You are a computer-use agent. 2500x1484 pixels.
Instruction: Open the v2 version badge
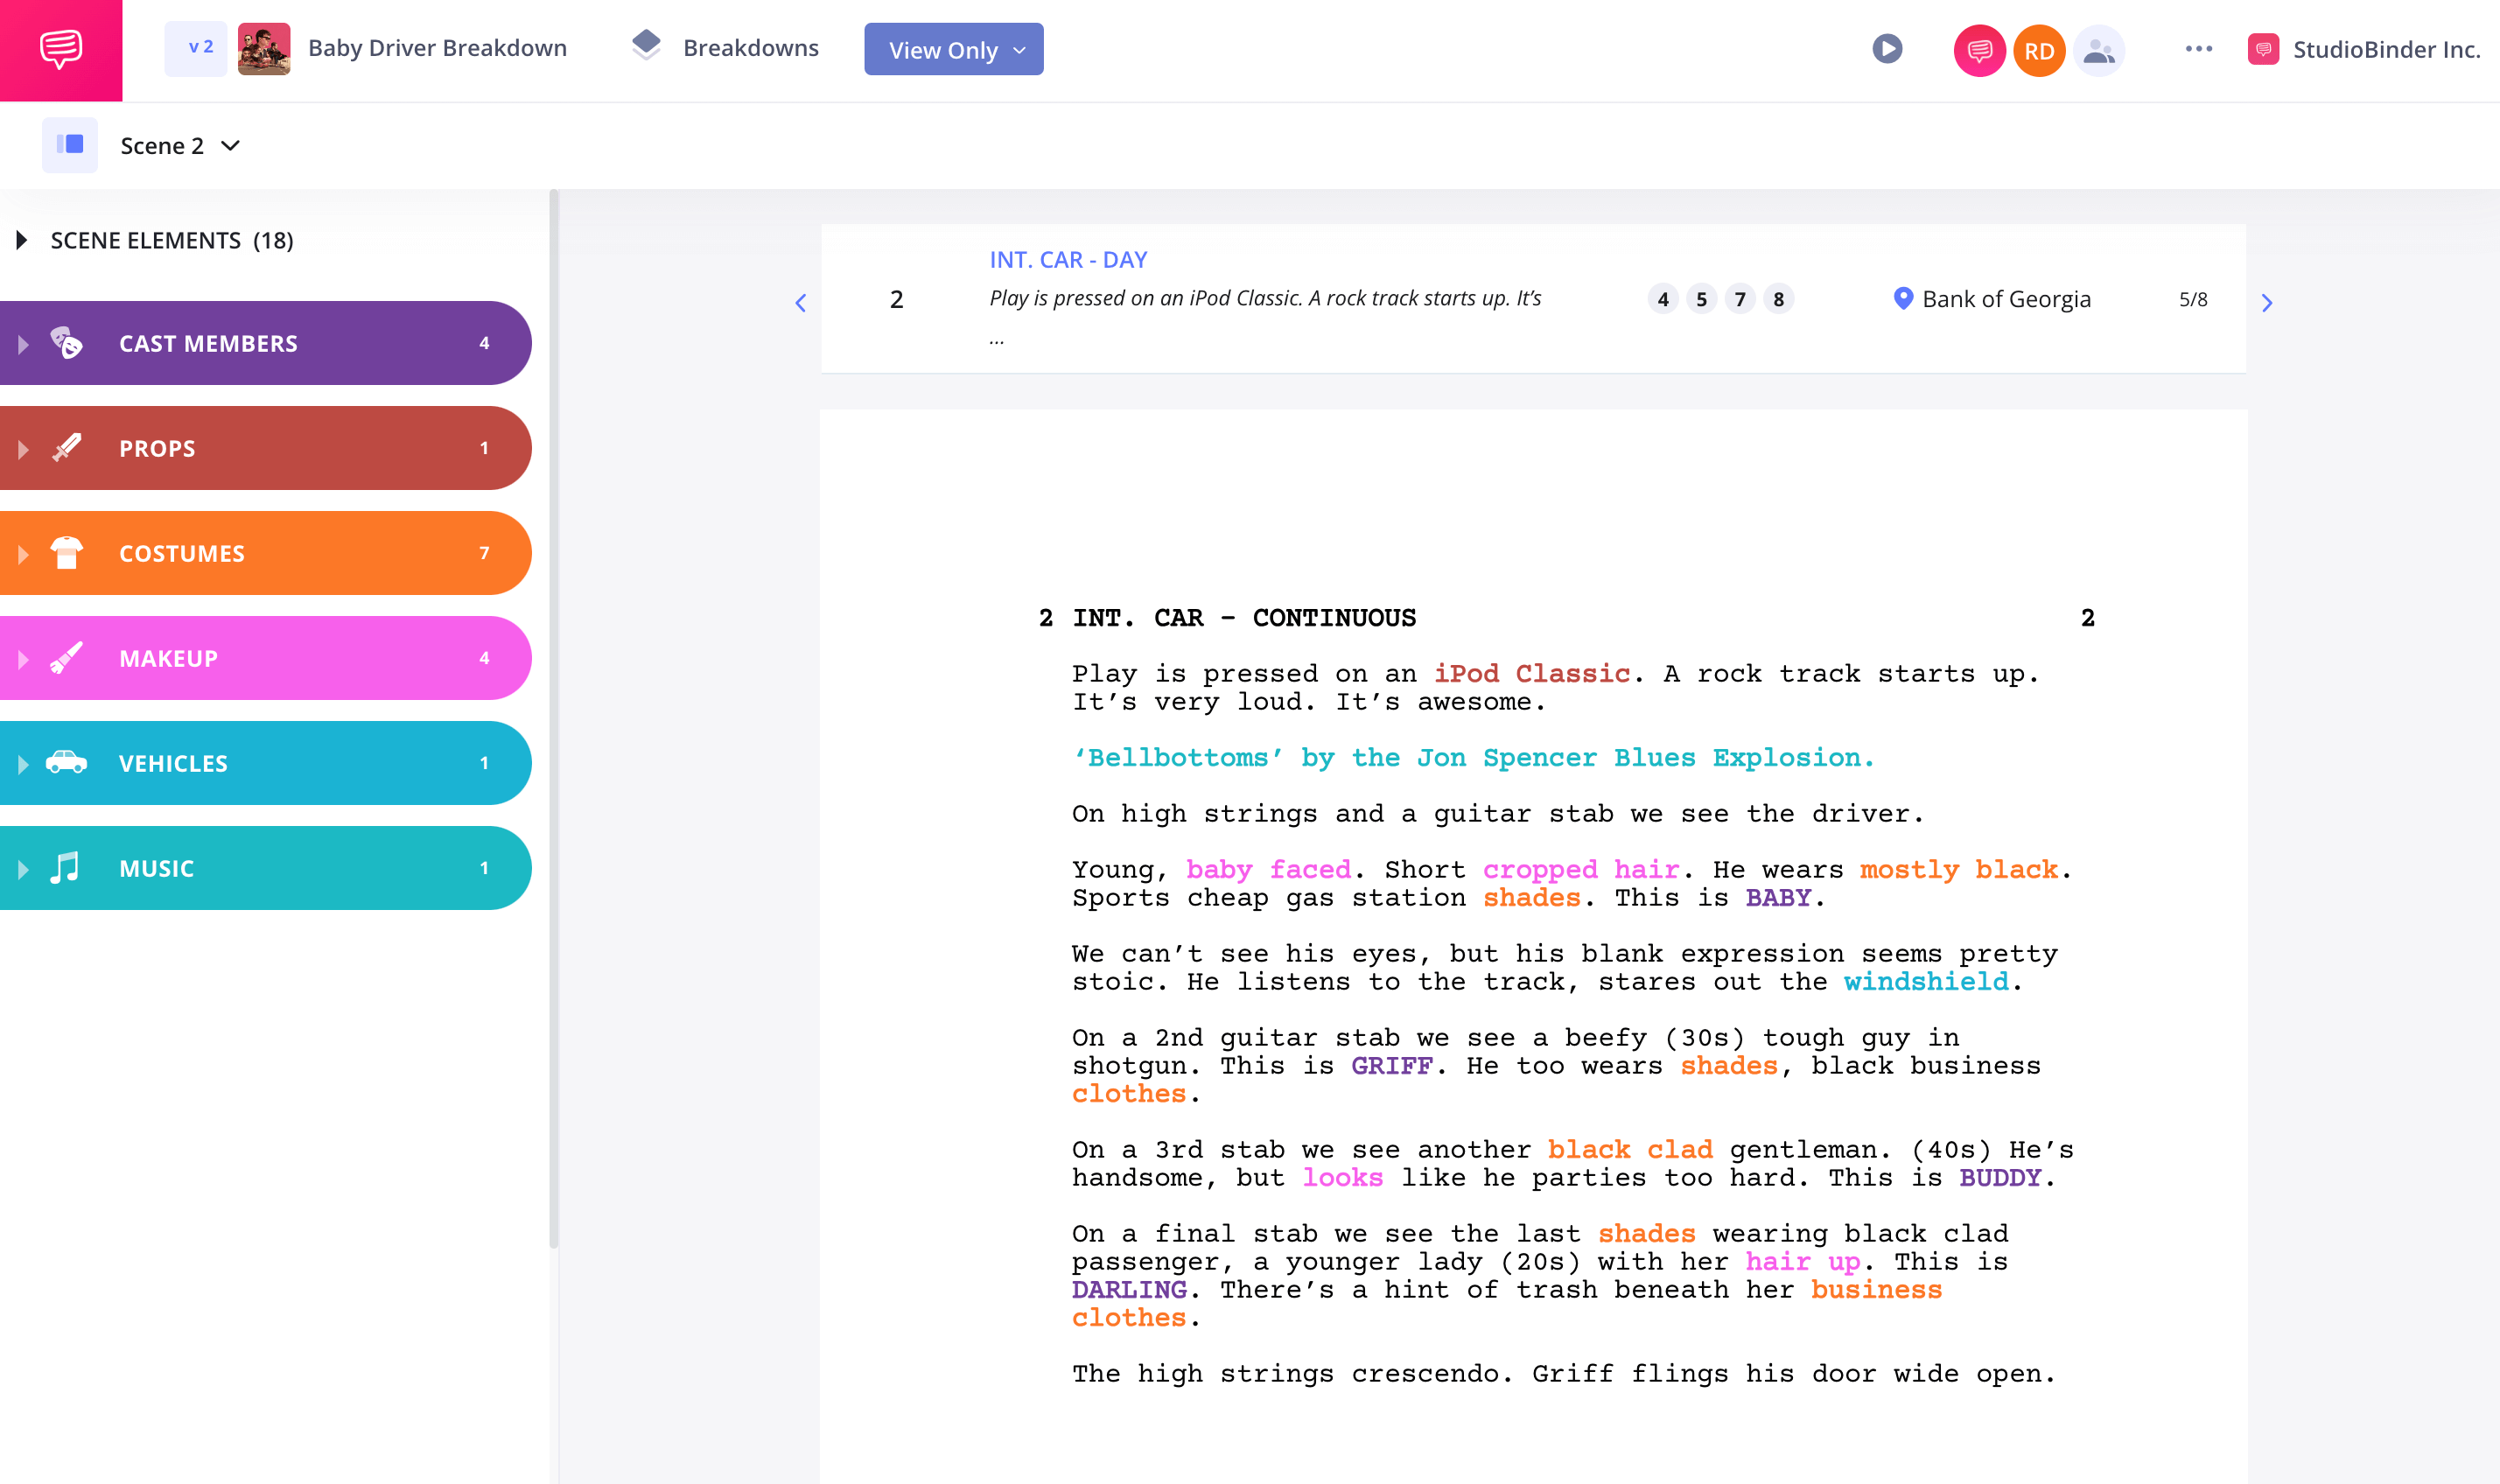coord(196,48)
